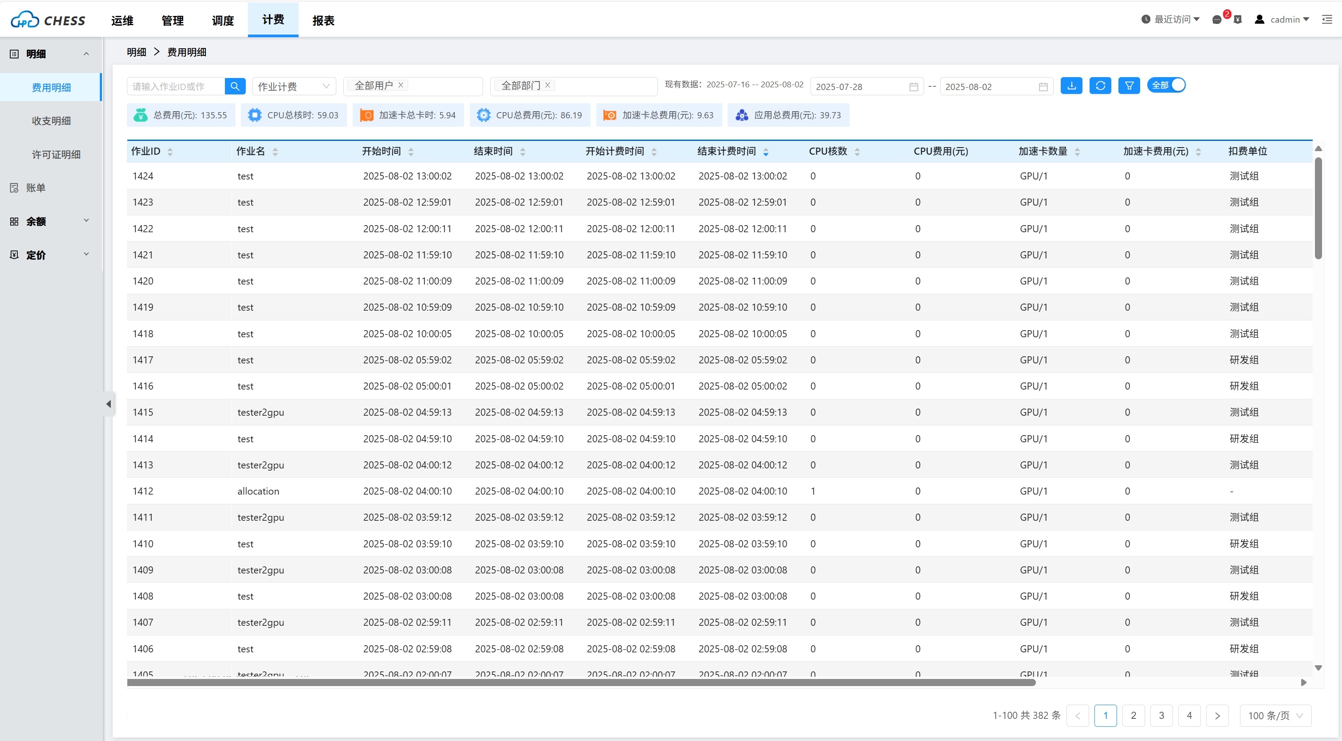Open the 全部用户 selector field

click(413, 86)
